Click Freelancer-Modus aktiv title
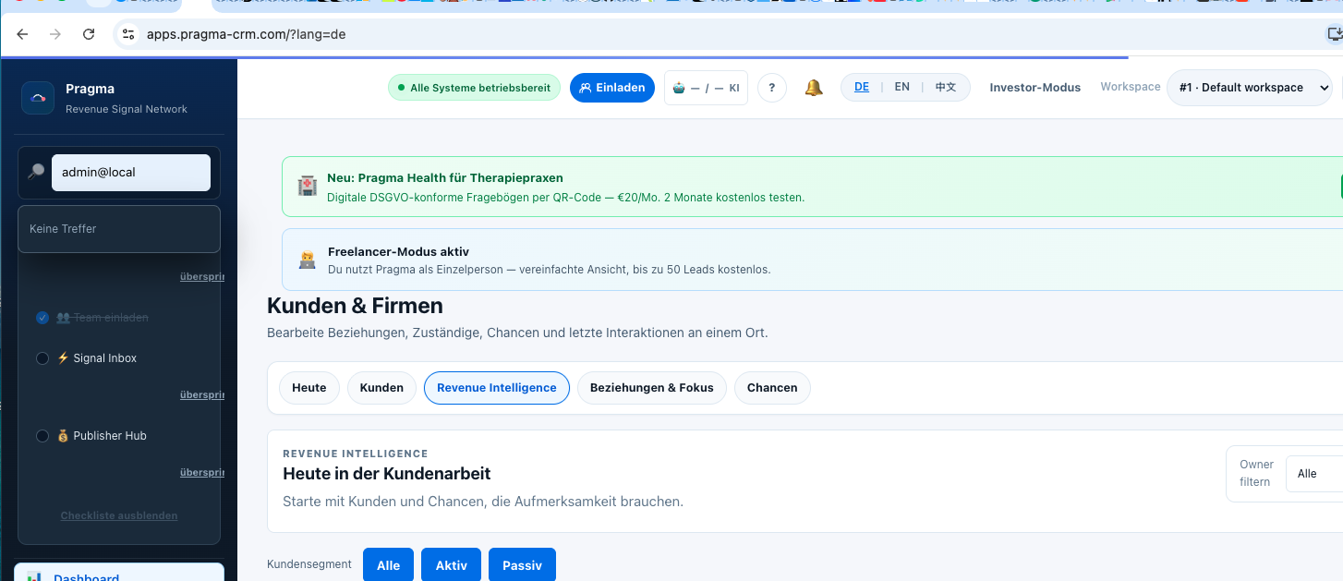The height and width of the screenshot is (581, 1343). point(398,251)
